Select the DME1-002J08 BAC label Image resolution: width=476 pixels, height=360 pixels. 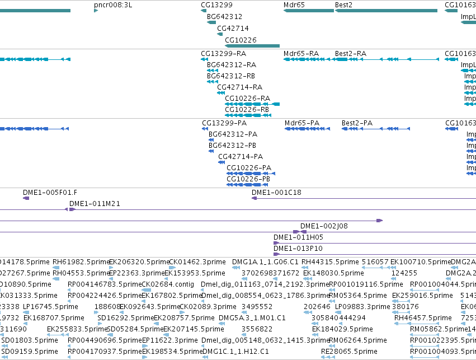(x=324, y=226)
